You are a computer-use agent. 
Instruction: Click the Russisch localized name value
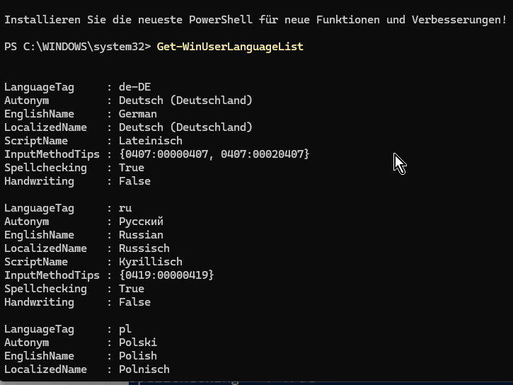[144, 248]
